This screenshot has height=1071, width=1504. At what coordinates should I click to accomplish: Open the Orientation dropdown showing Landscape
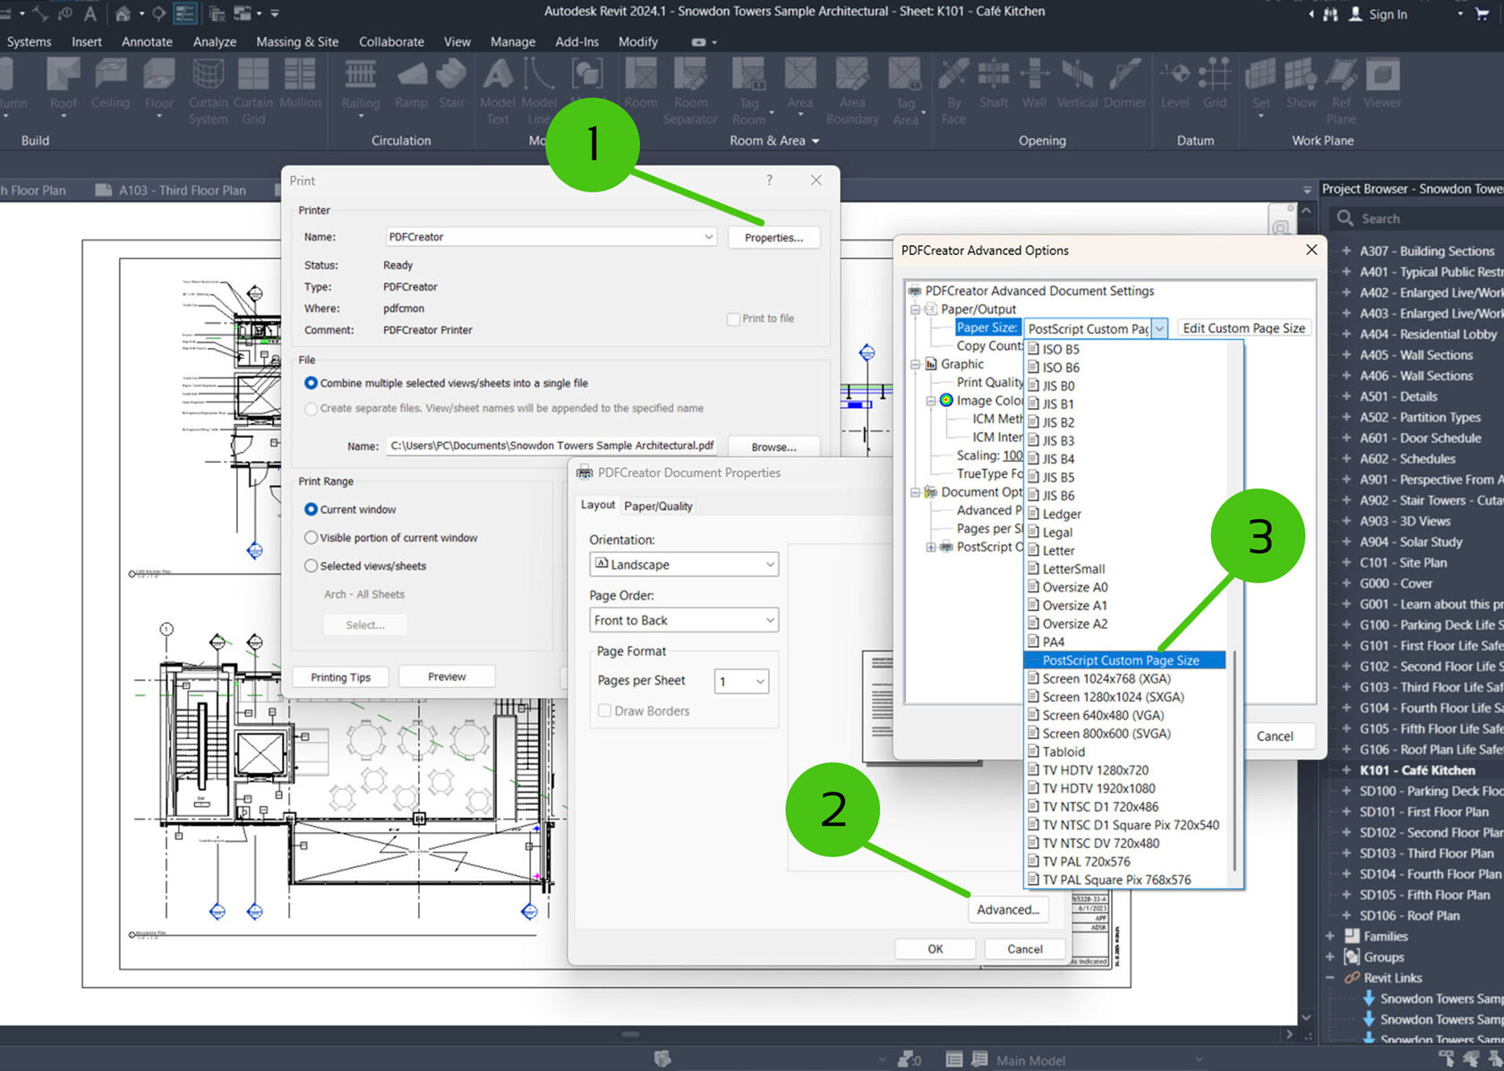[x=683, y=565]
